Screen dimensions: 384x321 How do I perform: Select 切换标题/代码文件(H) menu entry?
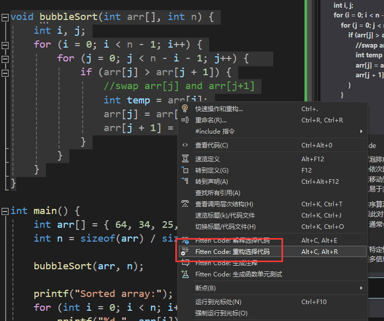coord(225,227)
